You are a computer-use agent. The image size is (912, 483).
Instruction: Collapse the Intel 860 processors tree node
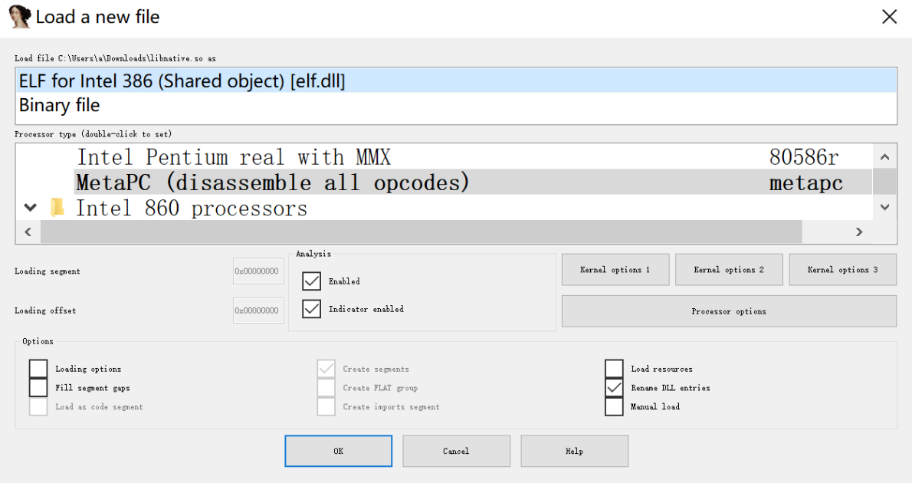coord(30,208)
